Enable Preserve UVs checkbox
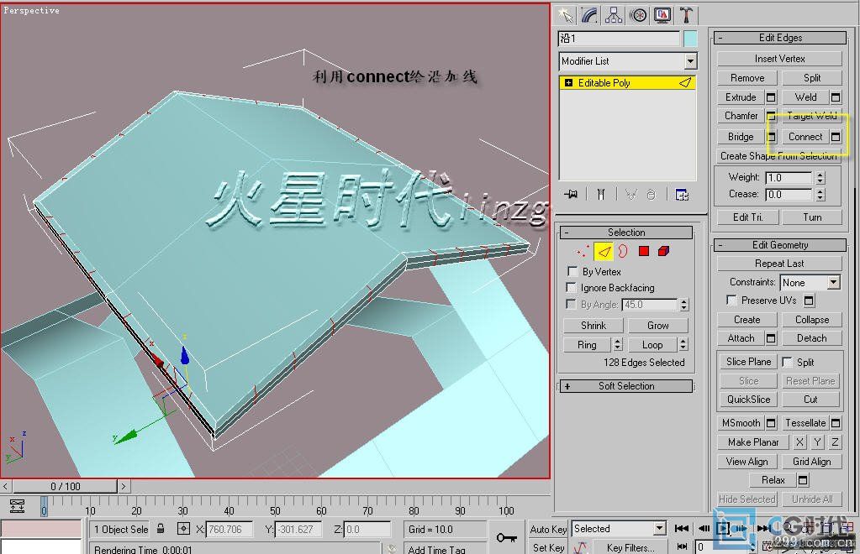Image resolution: width=860 pixels, height=554 pixels. click(x=731, y=300)
